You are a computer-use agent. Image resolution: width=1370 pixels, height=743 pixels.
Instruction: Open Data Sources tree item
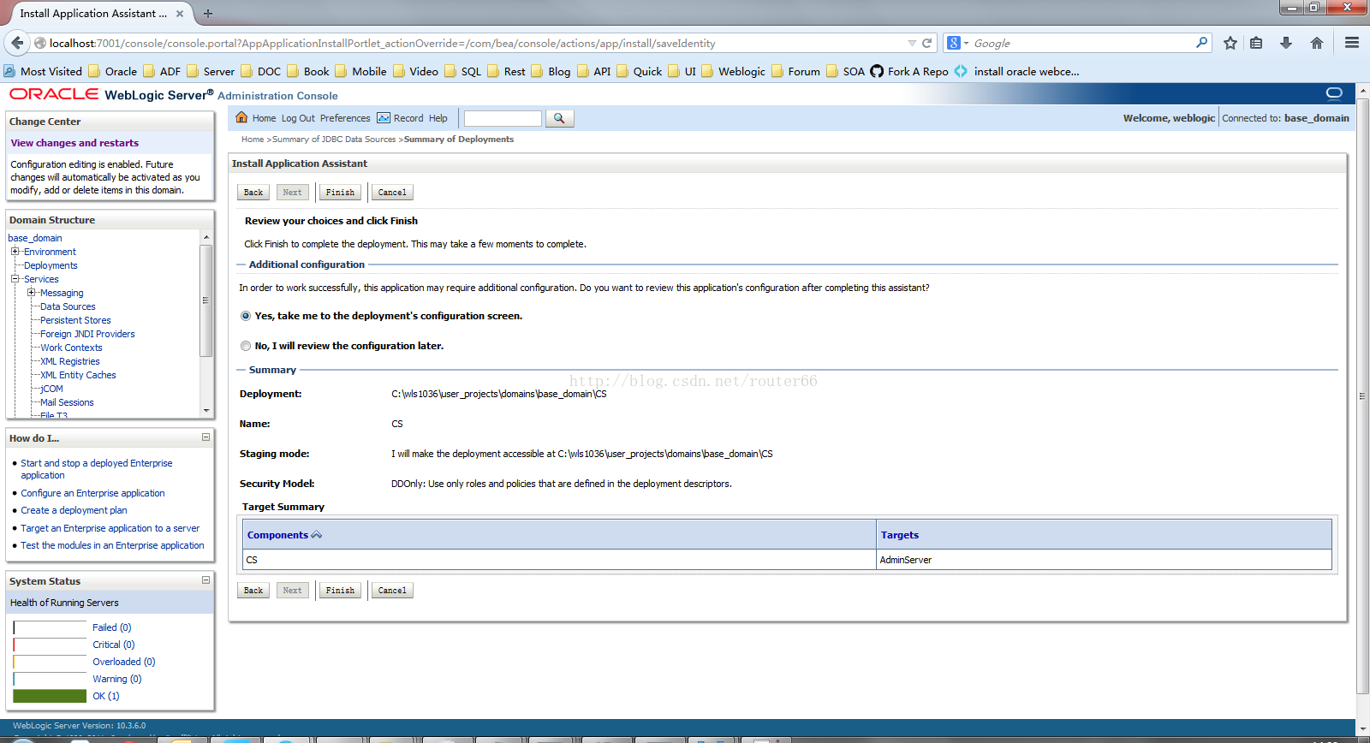click(x=68, y=306)
